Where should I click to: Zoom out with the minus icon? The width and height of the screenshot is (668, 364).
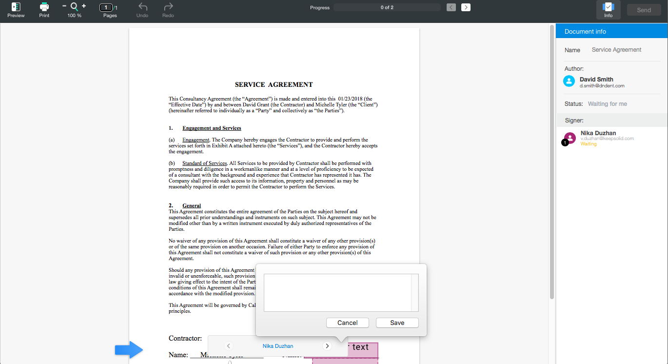pos(64,6)
